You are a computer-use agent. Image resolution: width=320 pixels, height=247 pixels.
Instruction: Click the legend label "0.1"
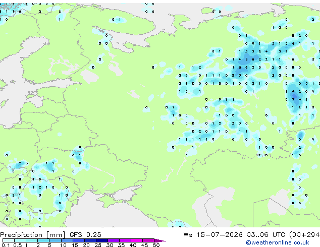tap(6, 245)
